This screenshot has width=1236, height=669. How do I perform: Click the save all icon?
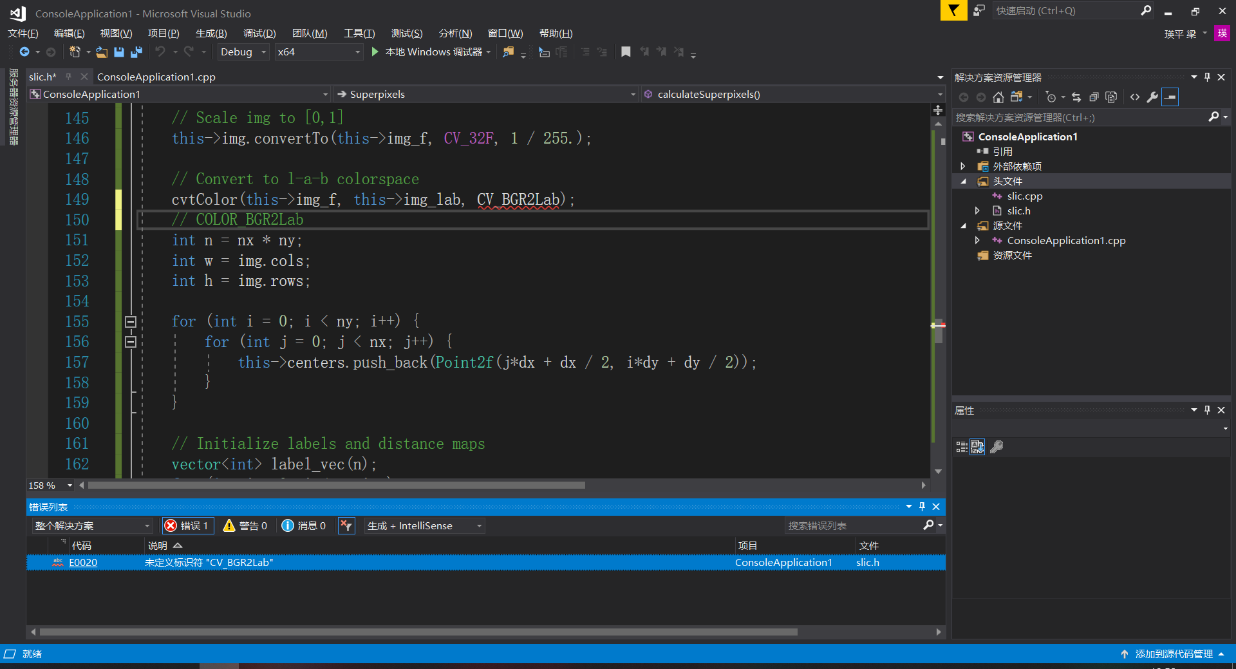[136, 52]
